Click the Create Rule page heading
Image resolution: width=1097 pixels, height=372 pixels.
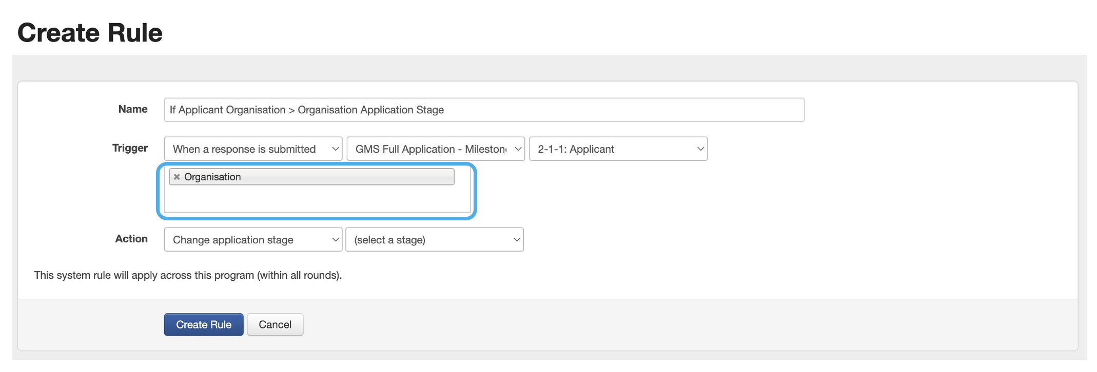(90, 33)
